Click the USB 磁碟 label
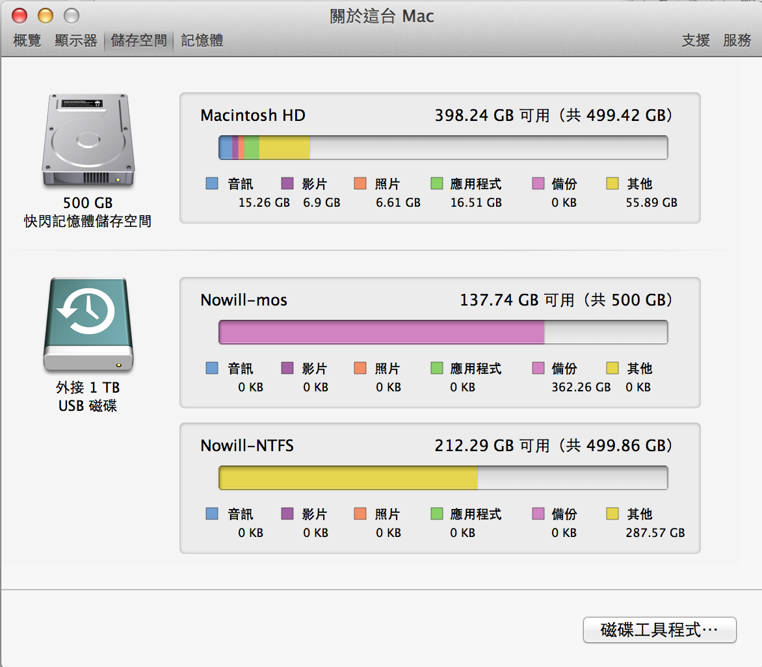The image size is (762, 667). [88, 406]
